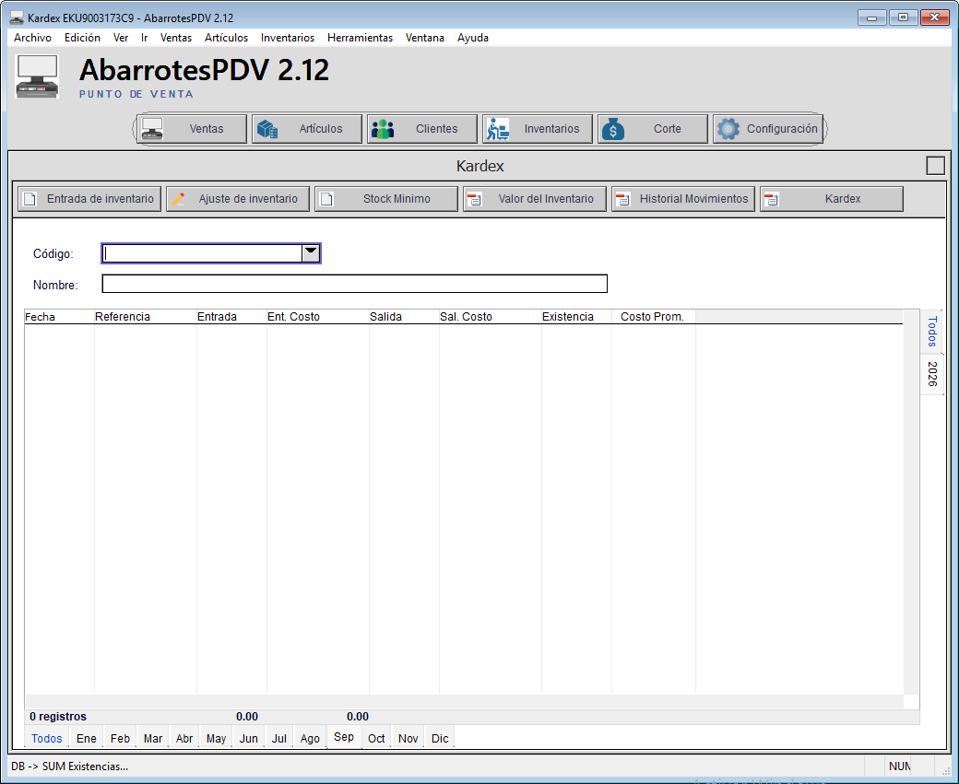
Task: Open the Ventas module
Action: coord(192,129)
